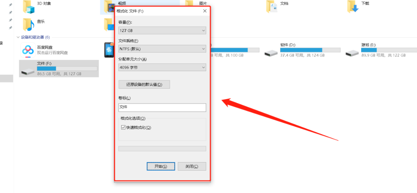Open the 下载 downloads folder icon
This screenshot has height=193, width=417.
click(353, 7)
